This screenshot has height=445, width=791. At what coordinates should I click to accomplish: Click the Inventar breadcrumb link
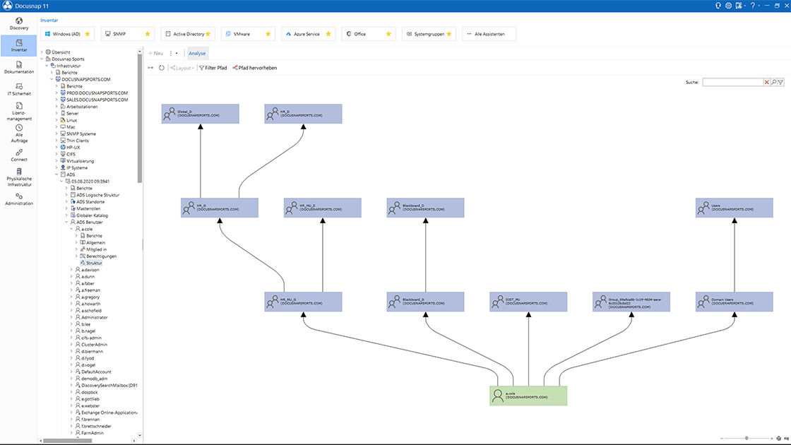tap(49, 20)
